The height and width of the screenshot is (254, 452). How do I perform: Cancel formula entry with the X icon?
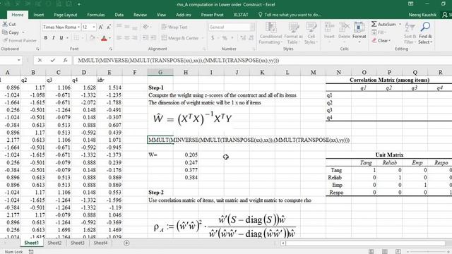pyautogui.click(x=40, y=60)
